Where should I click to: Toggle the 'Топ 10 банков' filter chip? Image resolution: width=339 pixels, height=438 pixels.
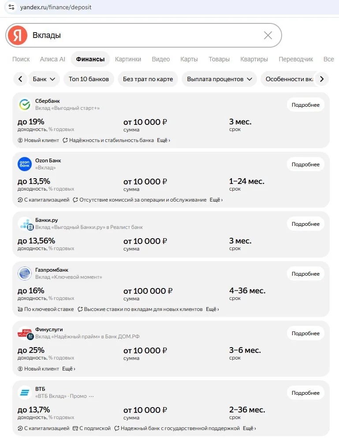pos(89,79)
